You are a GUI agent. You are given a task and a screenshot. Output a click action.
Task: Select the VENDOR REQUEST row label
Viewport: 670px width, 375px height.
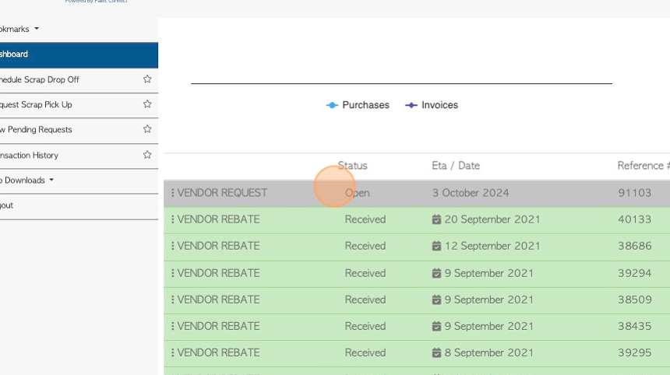[222, 193]
